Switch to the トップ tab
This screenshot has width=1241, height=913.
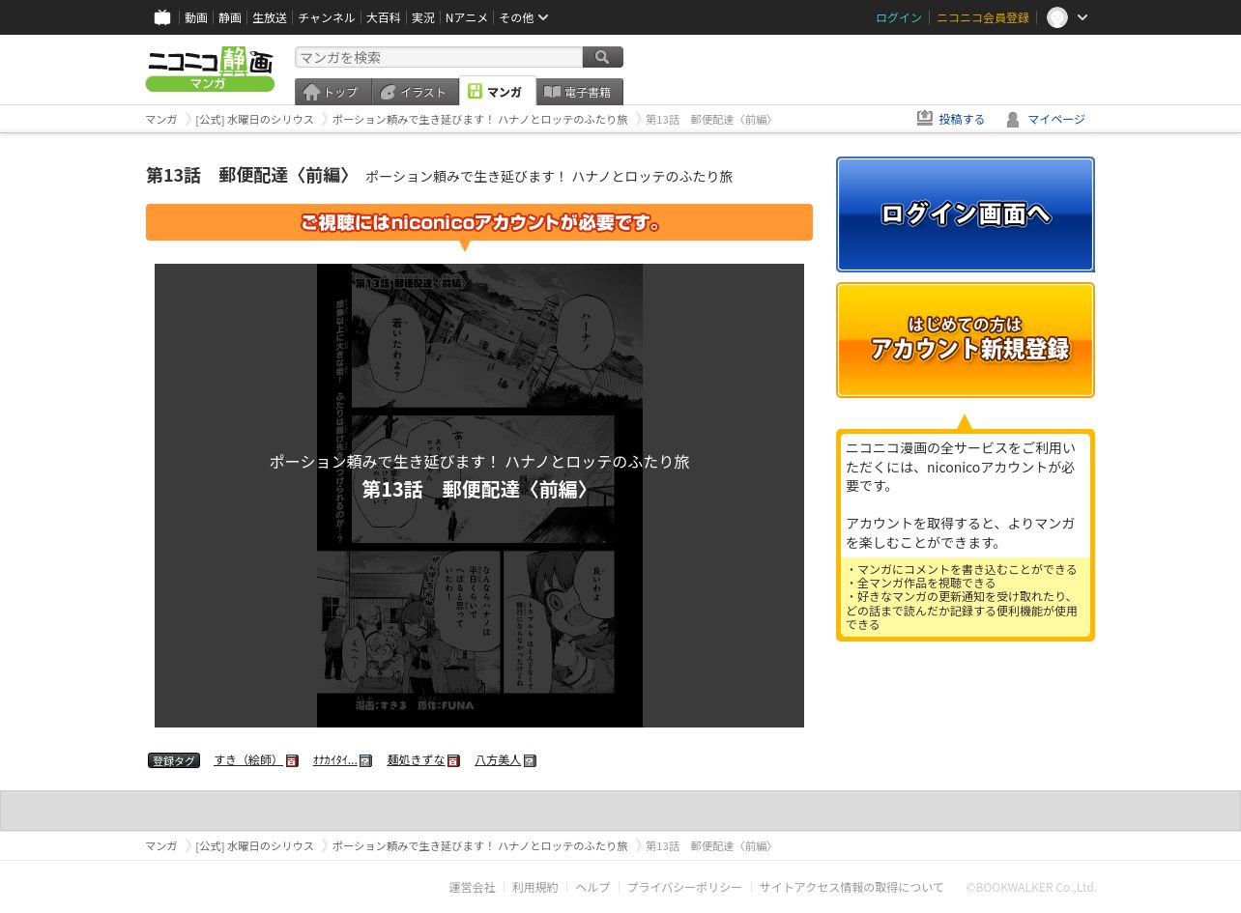point(333,92)
